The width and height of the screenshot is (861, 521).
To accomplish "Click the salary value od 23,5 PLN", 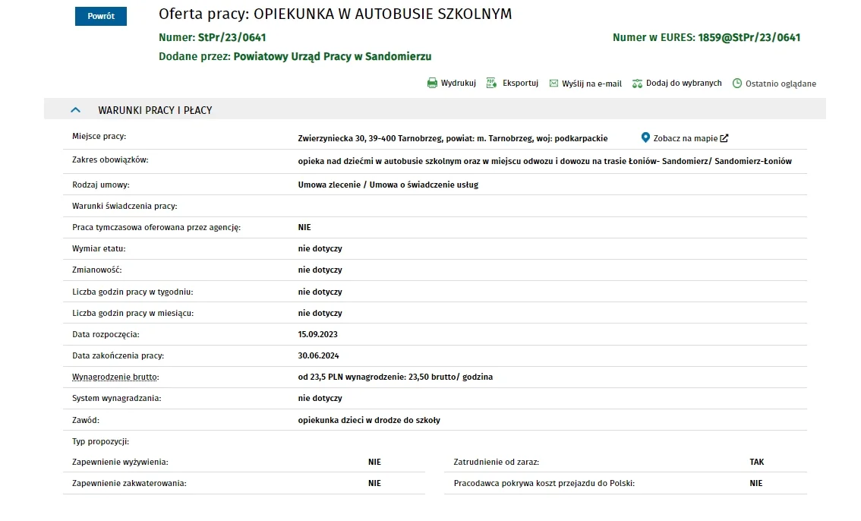I will (396, 377).
